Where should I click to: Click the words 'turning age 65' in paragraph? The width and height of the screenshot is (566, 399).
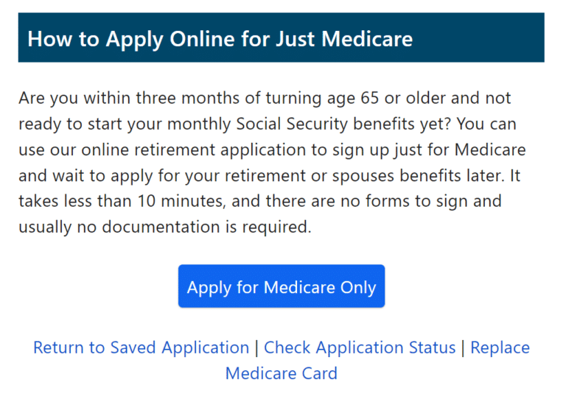pos(322,98)
